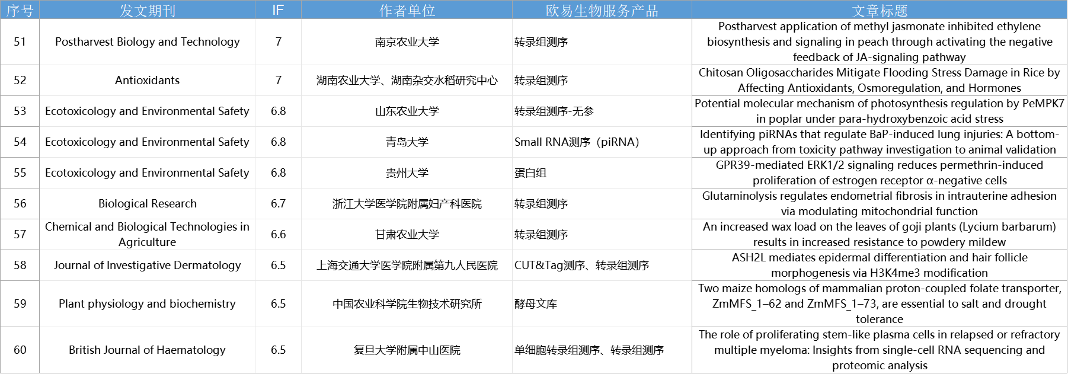Click the PeMPK7 poplar article title
Image resolution: width=1068 pixels, height=374 pixels.
click(x=880, y=111)
